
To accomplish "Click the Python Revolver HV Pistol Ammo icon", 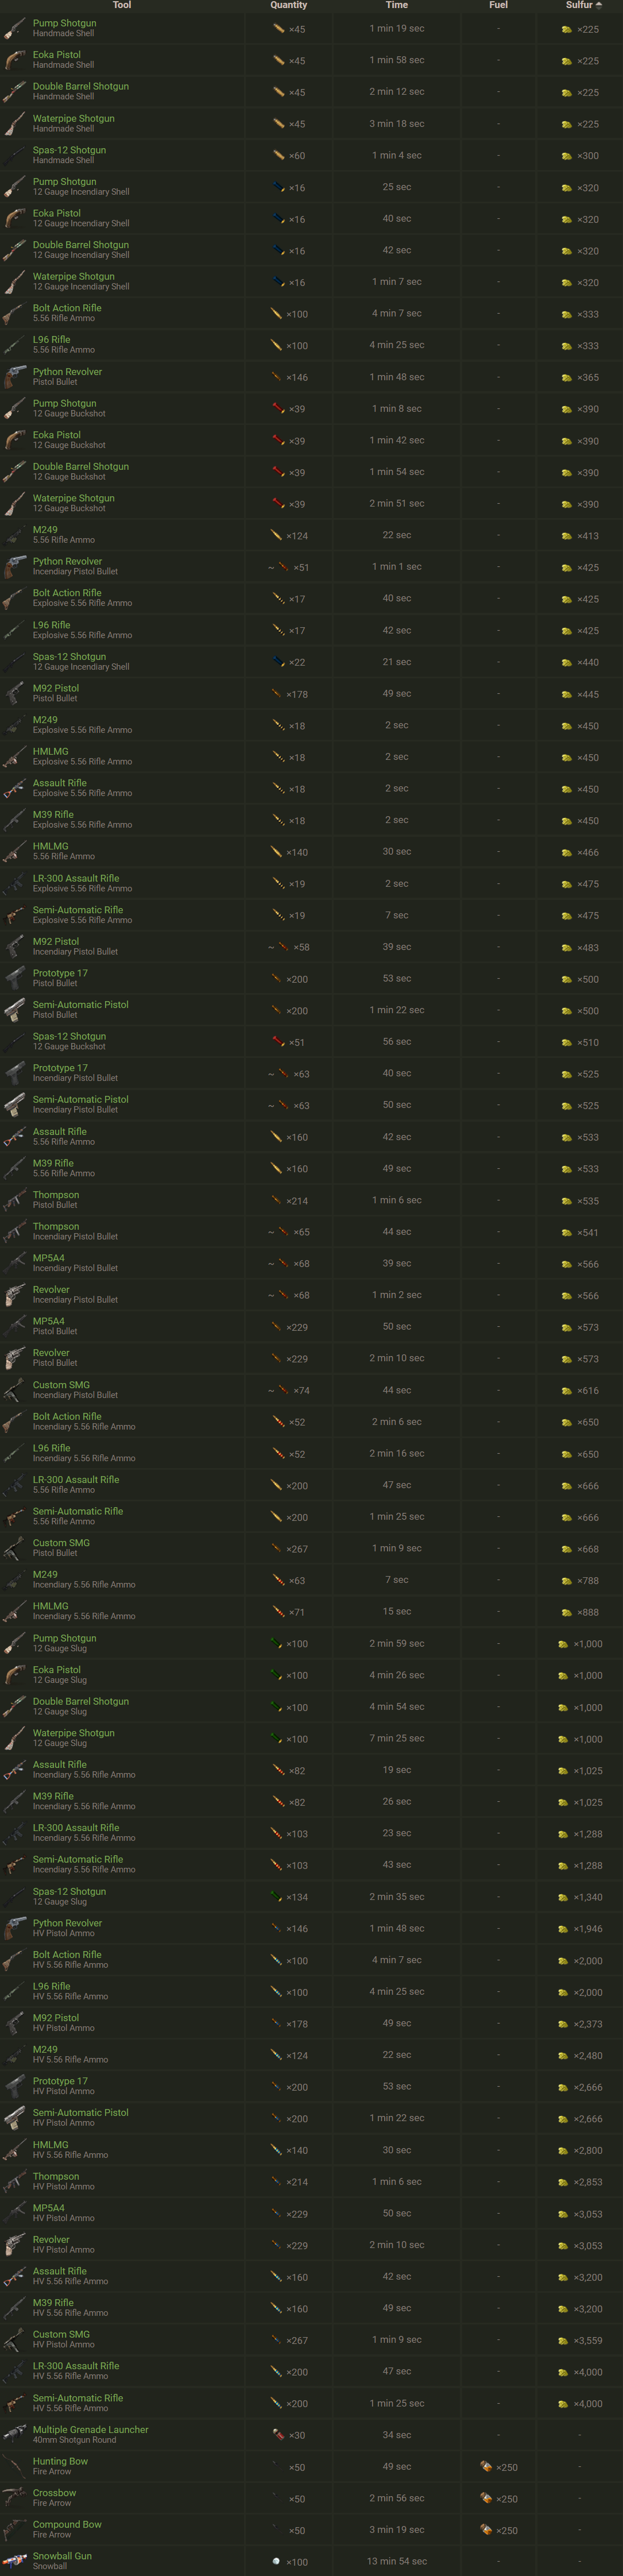I will coord(277,1928).
